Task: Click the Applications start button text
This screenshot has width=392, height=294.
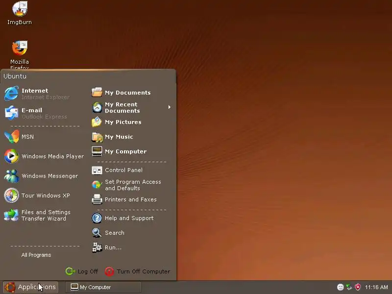Action: point(37,287)
